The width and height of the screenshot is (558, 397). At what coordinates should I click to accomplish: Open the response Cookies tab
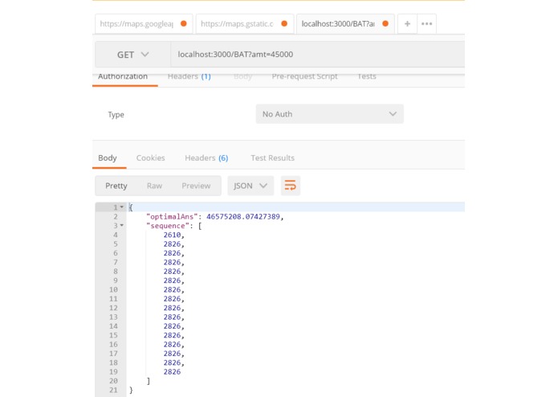click(150, 158)
